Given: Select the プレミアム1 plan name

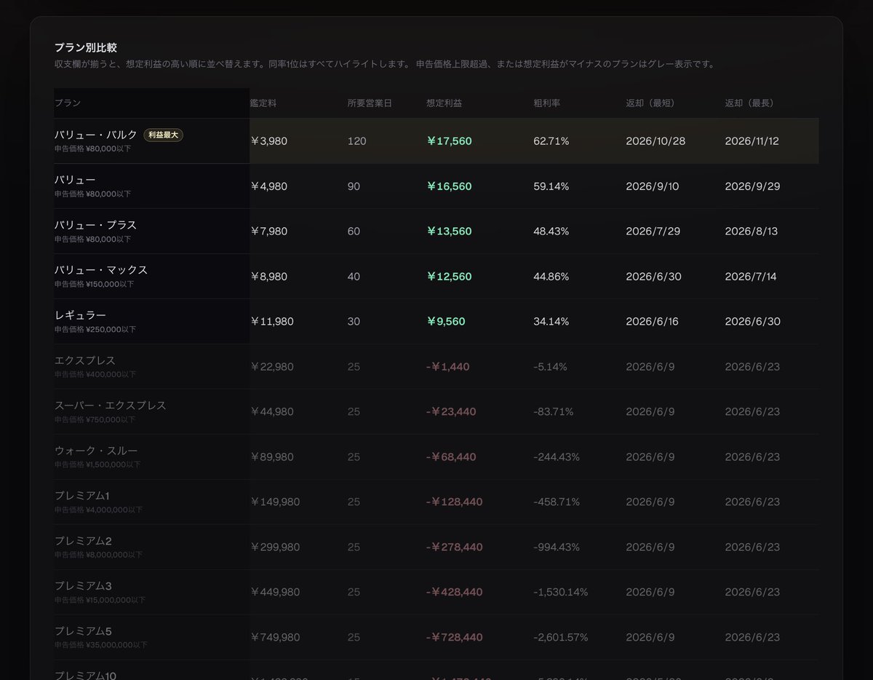Looking at the screenshot, I should (x=82, y=496).
